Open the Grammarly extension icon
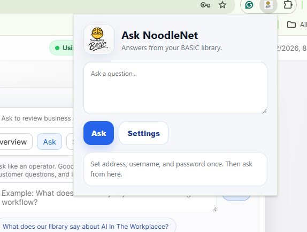Viewport: 307px width, 232px height. tap(249, 5)
